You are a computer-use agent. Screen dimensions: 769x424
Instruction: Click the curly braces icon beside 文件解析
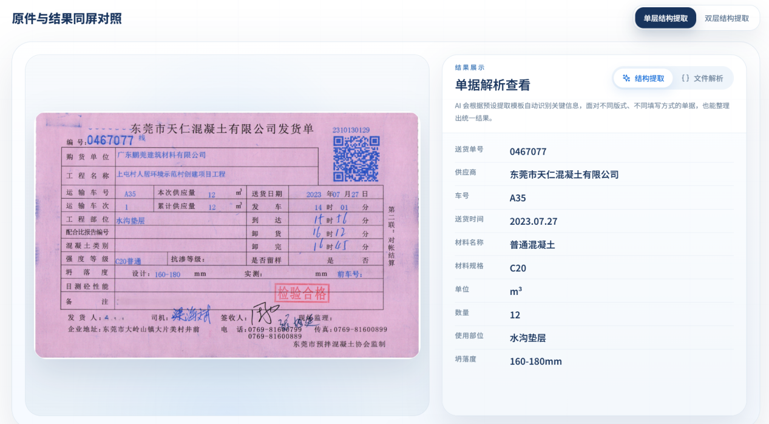pyautogui.click(x=685, y=78)
